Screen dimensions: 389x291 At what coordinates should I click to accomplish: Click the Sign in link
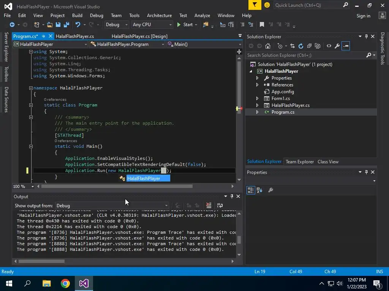pos(363,16)
